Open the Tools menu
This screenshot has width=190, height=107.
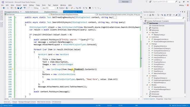pos(44,5)
